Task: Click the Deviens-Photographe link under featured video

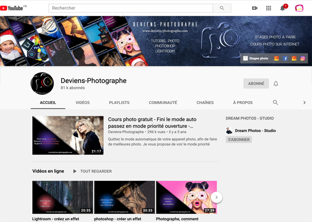Action: [x=126, y=132]
